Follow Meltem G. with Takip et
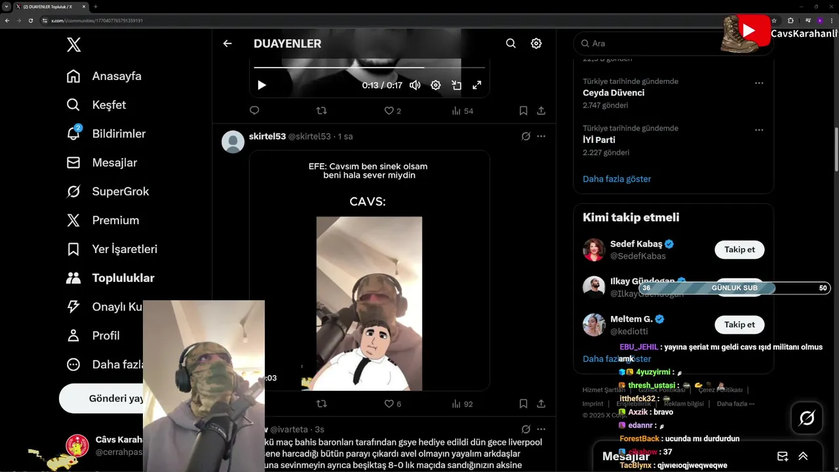Viewport: 839px width, 472px height. pos(739,324)
